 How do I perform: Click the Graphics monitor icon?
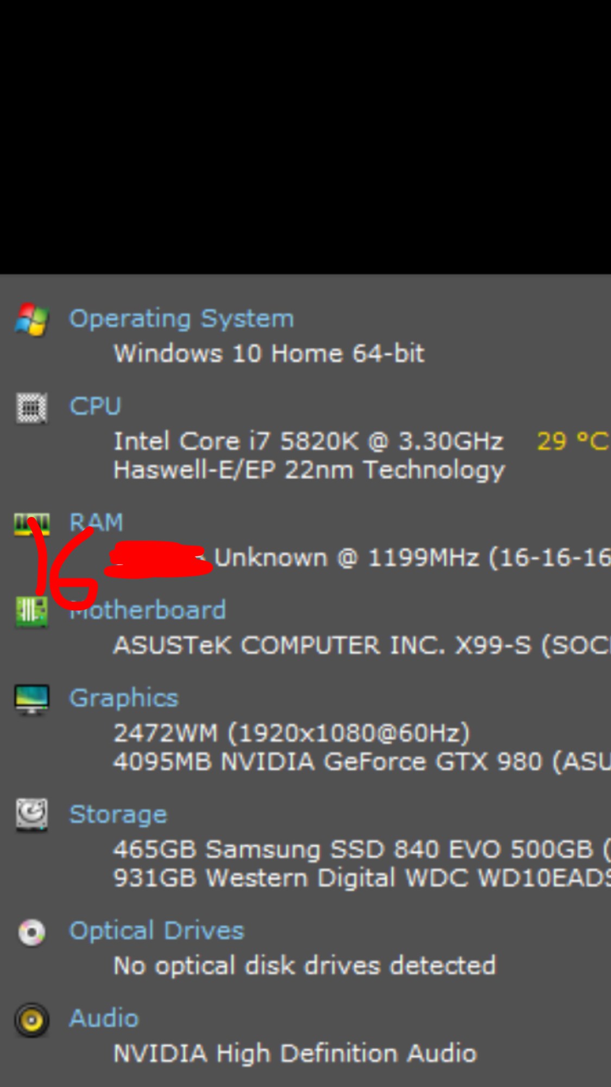pos(32,699)
